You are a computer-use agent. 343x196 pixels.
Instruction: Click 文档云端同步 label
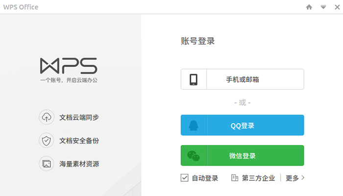[79, 118]
